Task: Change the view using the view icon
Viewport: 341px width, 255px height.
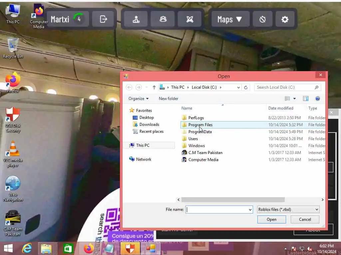Action: tap(287, 99)
